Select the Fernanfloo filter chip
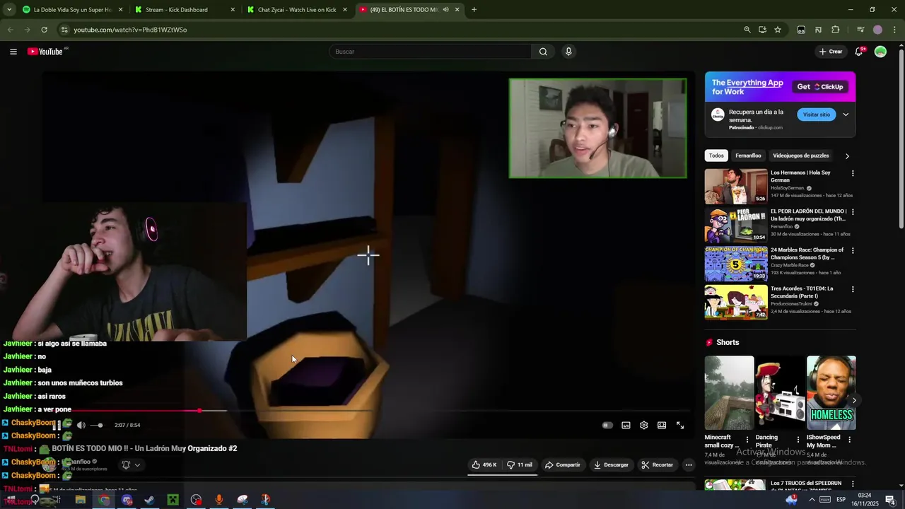This screenshot has height=509, width=905. click(748, 156)
